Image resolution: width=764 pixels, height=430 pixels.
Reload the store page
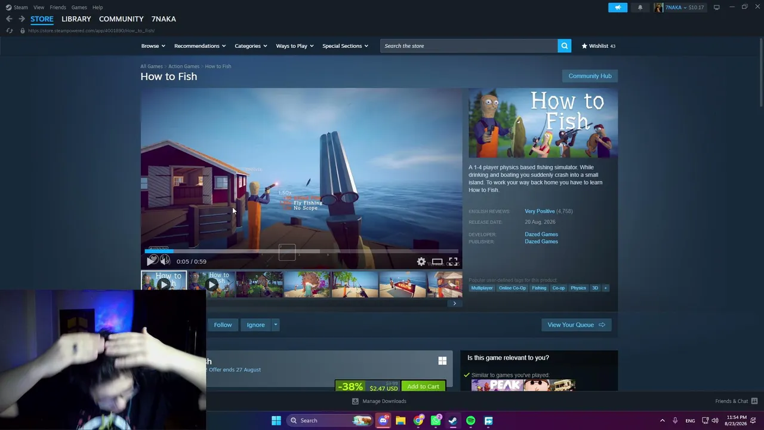point(9,30)
